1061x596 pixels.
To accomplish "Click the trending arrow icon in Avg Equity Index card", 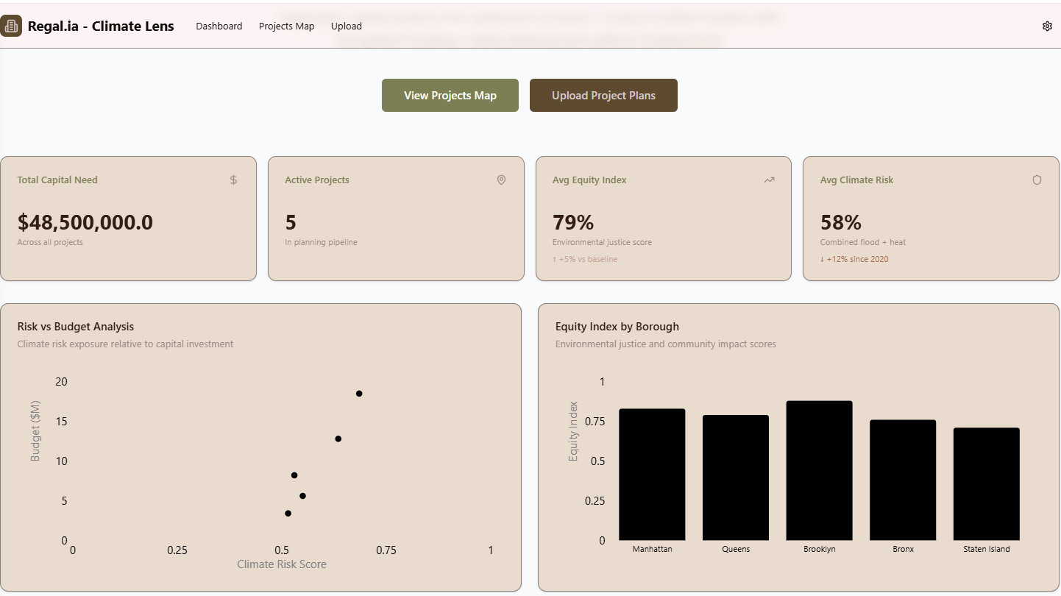I will tap(769, 180).
